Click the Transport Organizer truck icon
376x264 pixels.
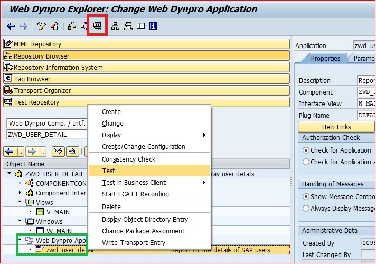pos(8,90)
